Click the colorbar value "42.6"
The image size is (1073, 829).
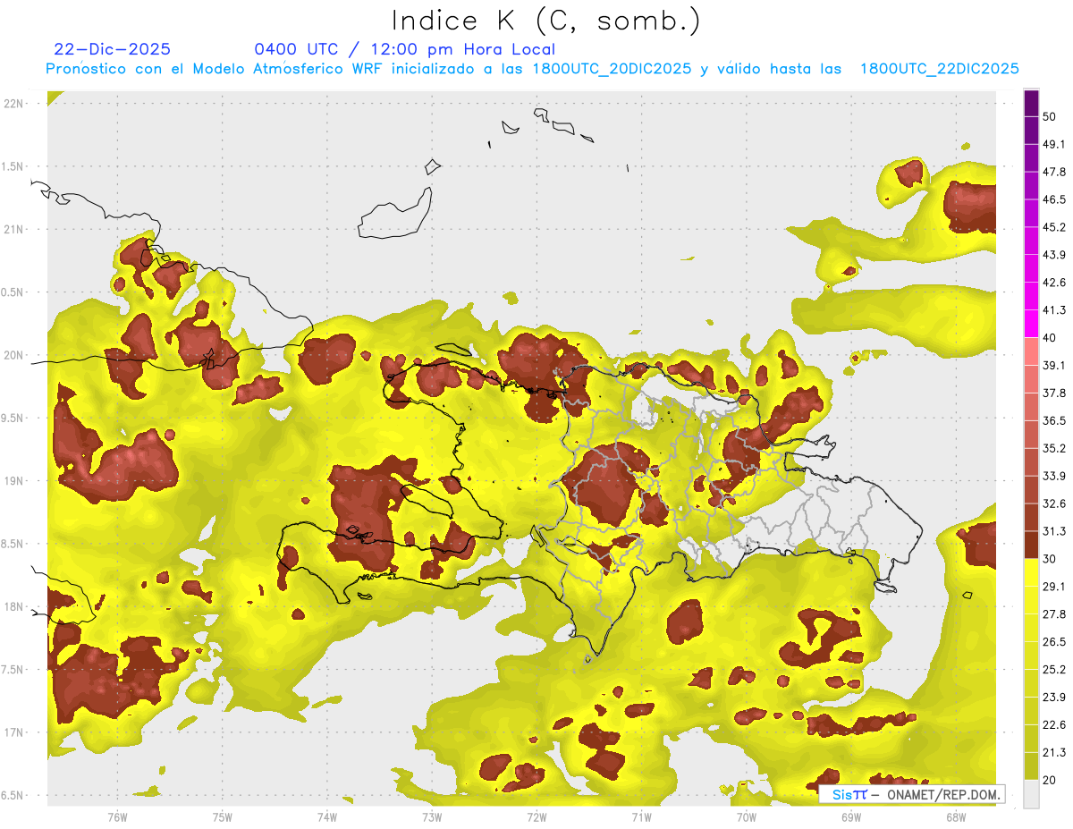(1053, 283)
